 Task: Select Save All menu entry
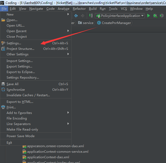(x=36, y=84)
